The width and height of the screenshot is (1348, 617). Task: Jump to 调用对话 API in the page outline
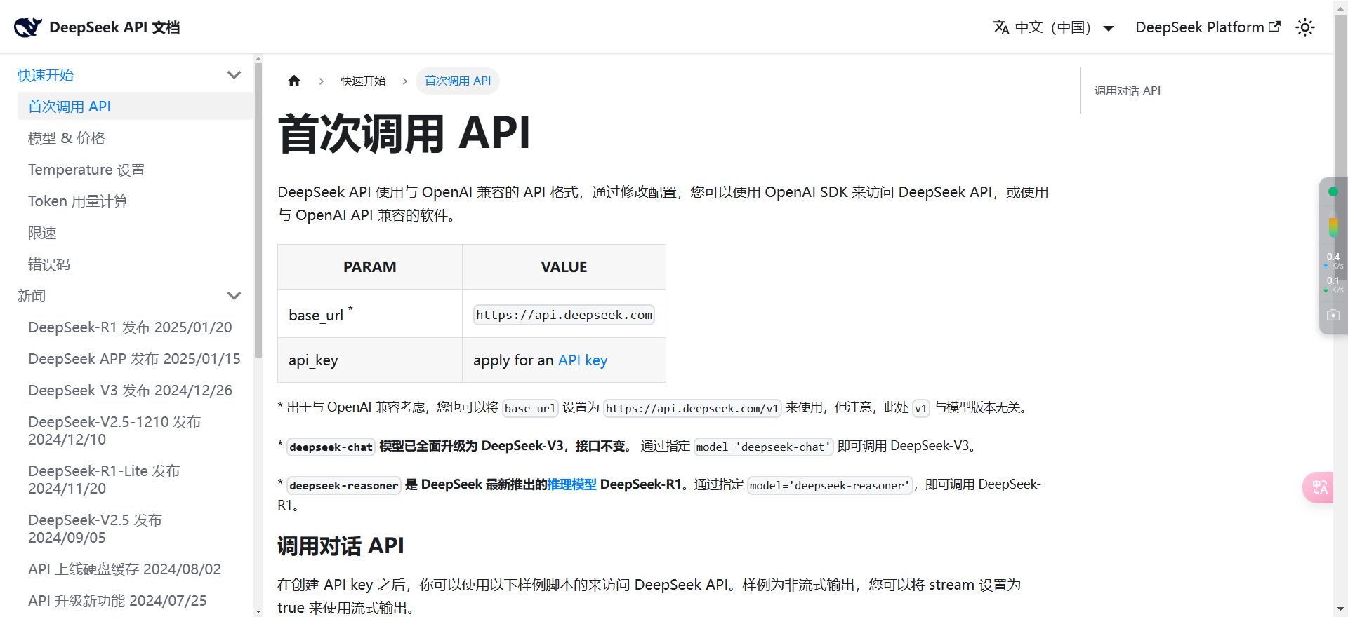[1128, 90]
